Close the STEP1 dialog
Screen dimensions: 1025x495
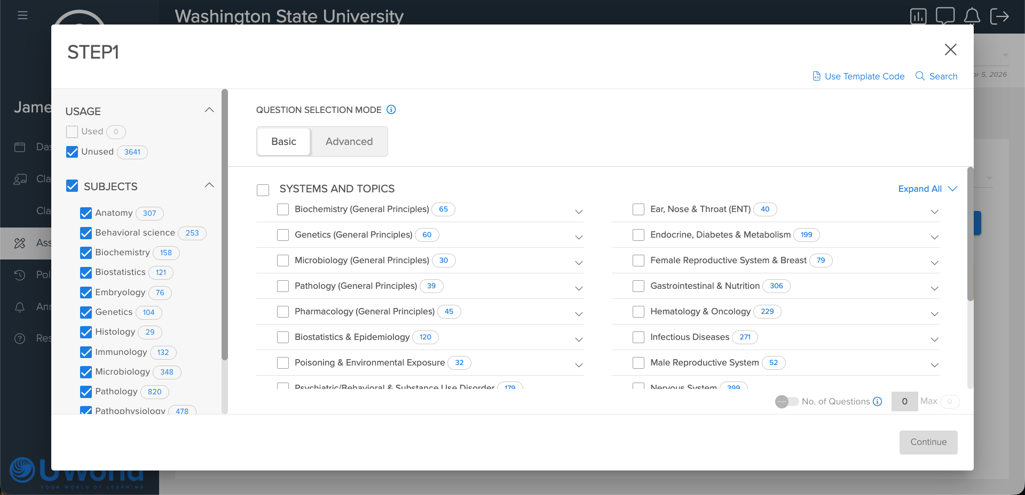(950, 50)
